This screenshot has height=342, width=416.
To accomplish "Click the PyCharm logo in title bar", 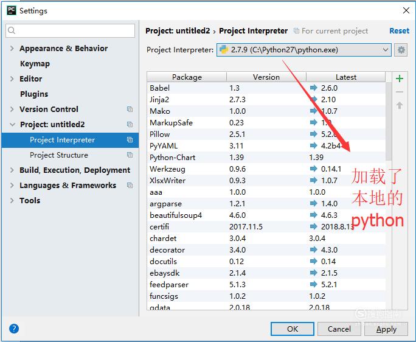I will tap(12, 10).
